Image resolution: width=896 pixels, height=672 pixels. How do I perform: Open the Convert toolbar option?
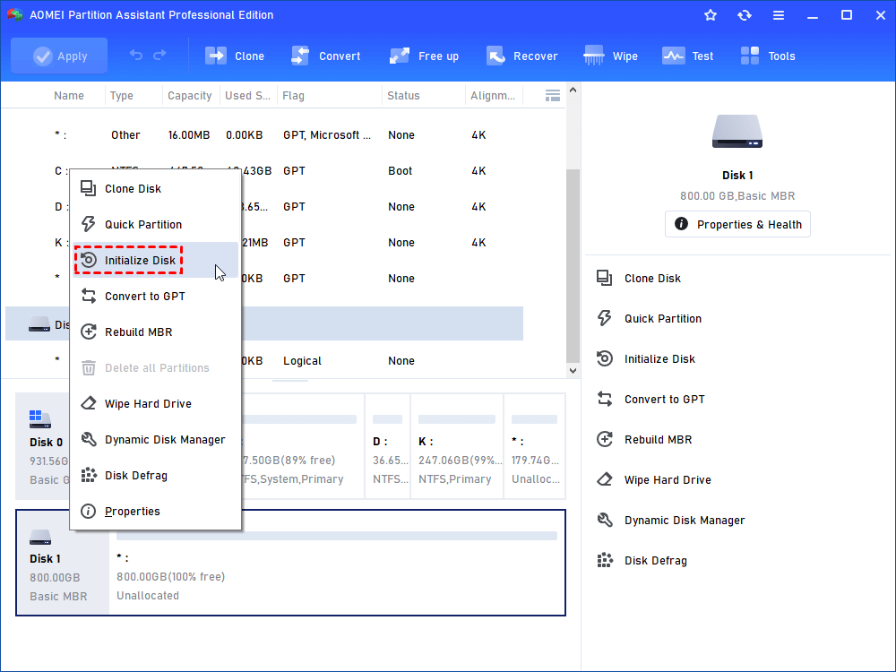coord(325,56)
